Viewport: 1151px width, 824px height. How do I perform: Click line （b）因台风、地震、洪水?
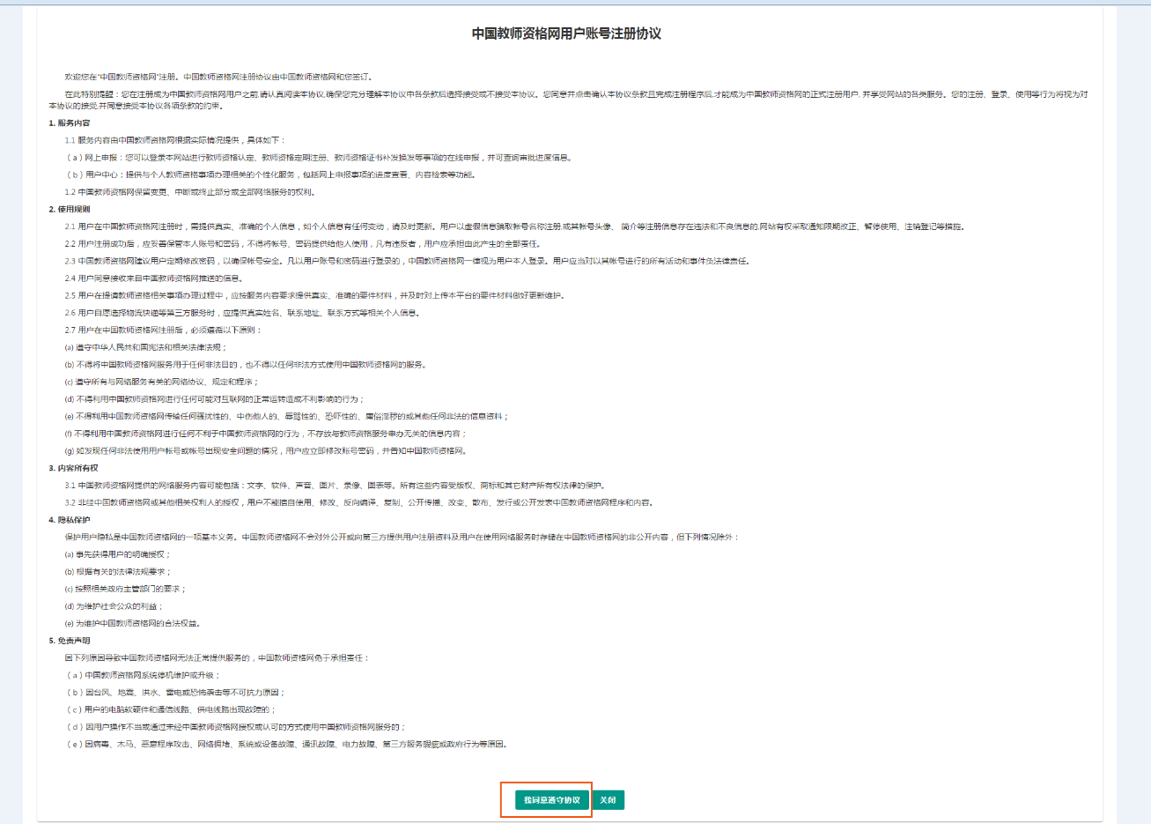174,693
